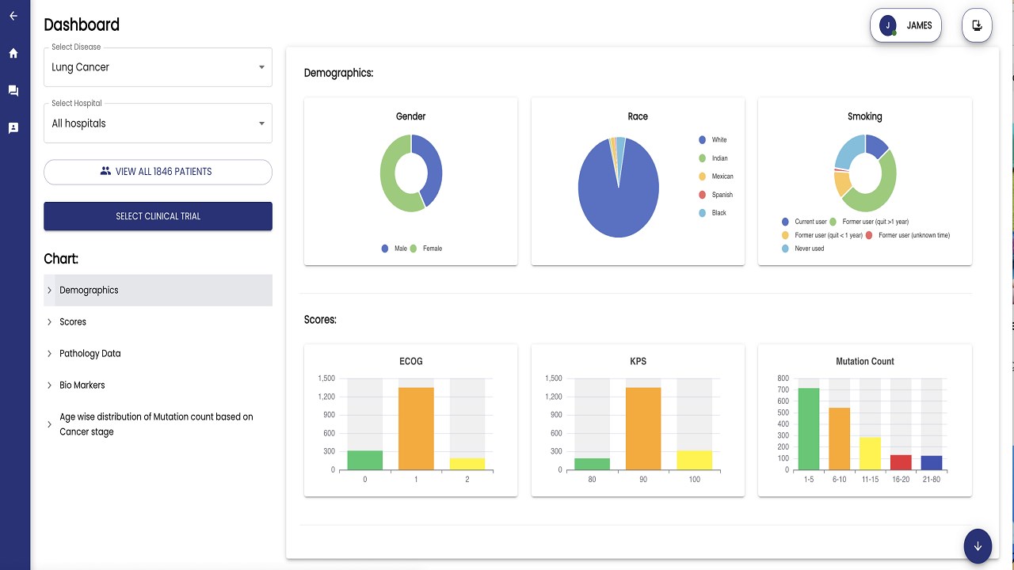The width and height of the screenshot is (1014, 570).
Task: Expand the Bio Markers chart item
Action: pyautogui.click(x=158, y=386)
